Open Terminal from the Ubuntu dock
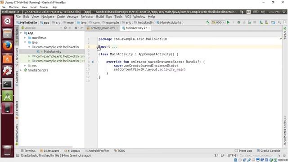This screenshot has width=288, height=162. pos(7,84)
